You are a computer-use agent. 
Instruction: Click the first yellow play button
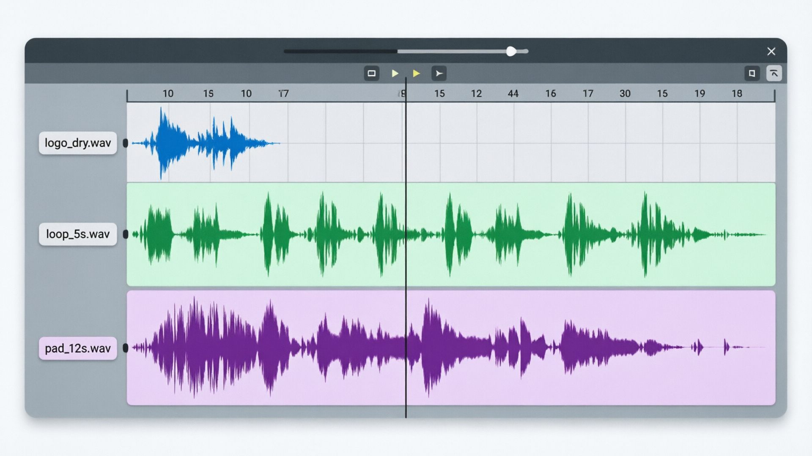click(395, 73)
